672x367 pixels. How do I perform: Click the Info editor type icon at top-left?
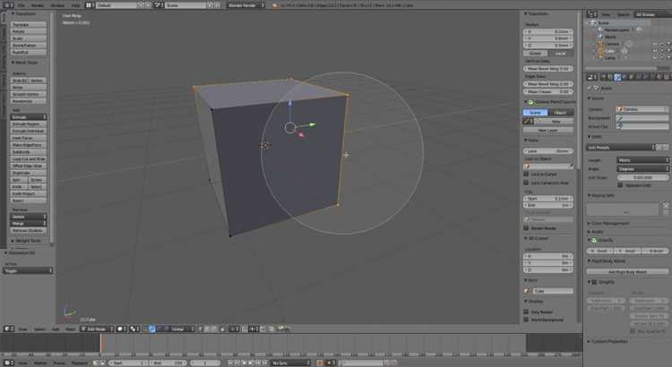point(9,5)
